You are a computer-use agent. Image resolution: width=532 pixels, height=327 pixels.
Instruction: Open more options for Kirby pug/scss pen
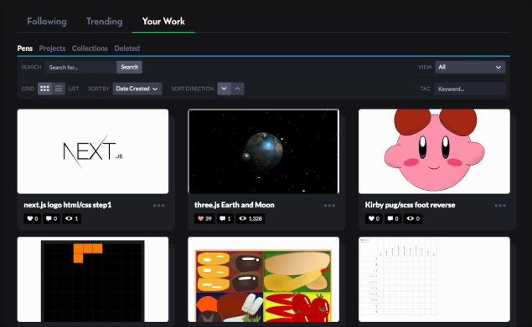(x=500, y=206)
